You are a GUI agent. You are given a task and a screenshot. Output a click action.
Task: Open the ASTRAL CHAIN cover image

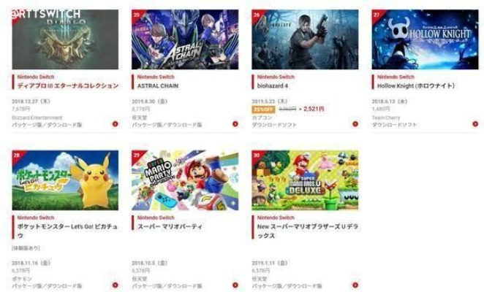[185, 39]
